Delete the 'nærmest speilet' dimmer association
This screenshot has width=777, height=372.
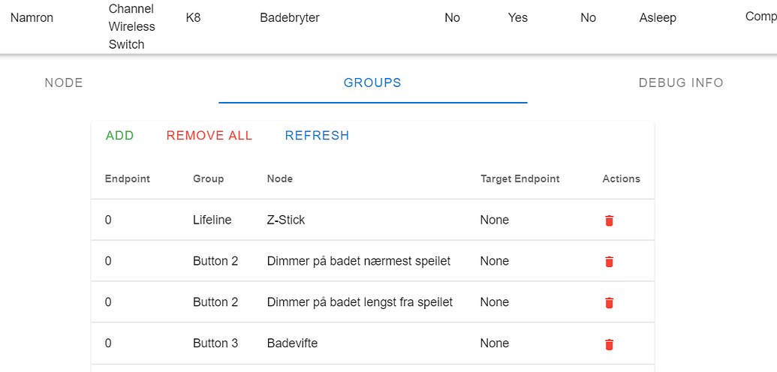coord(609,262)
